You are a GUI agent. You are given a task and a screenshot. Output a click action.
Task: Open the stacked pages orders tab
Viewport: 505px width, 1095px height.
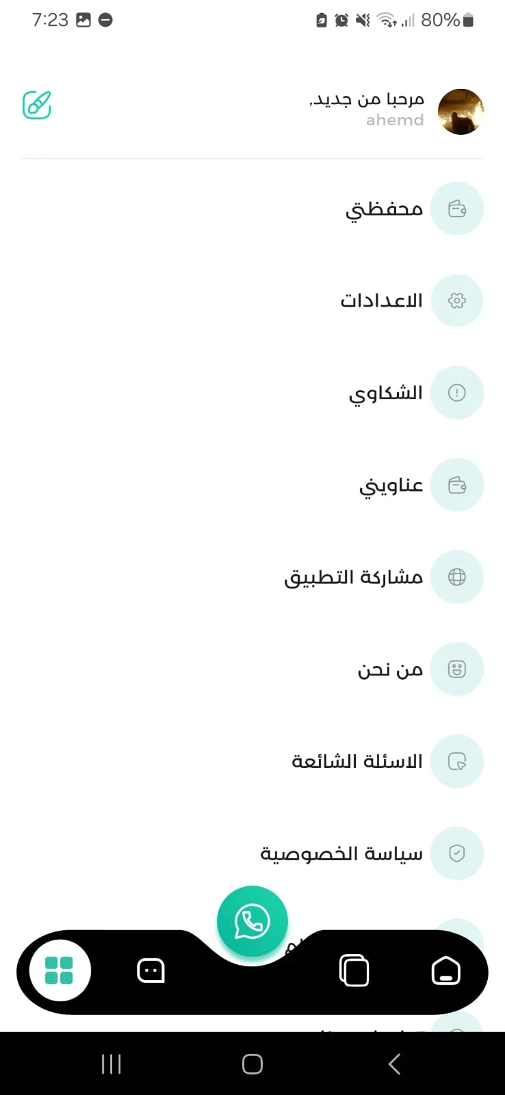(x=354, y=970)
